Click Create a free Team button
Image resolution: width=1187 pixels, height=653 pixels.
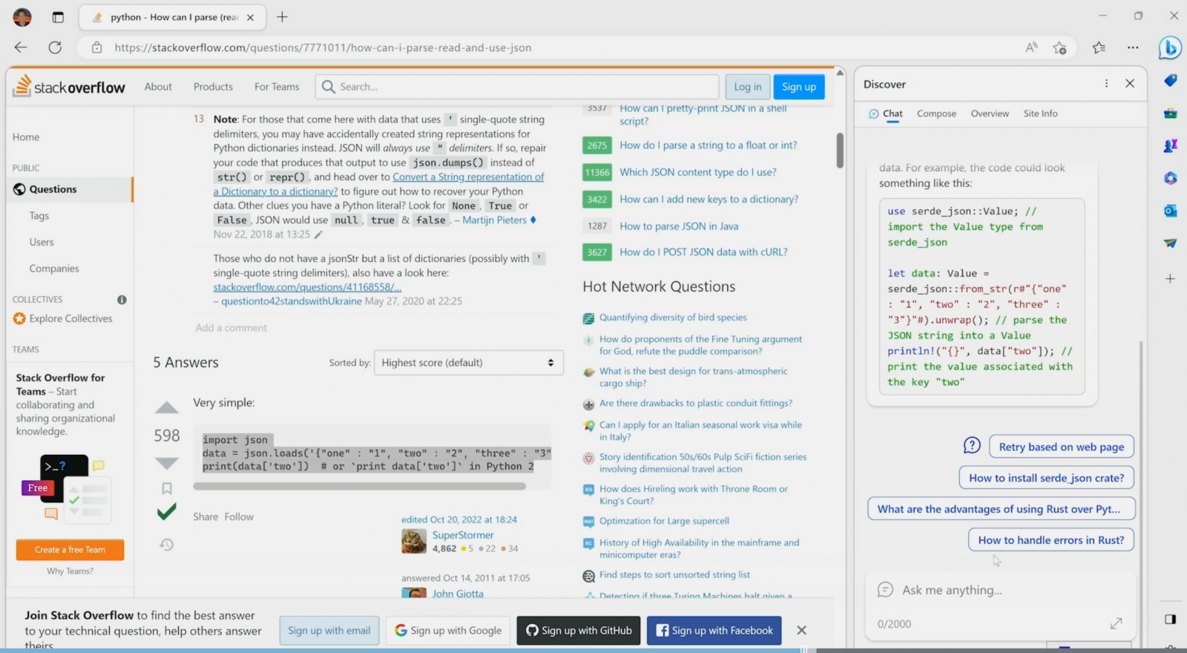coord(70,550)
